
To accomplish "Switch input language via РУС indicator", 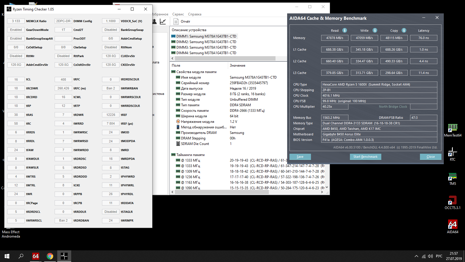I will pyautogui.click(x=439, y=256).
